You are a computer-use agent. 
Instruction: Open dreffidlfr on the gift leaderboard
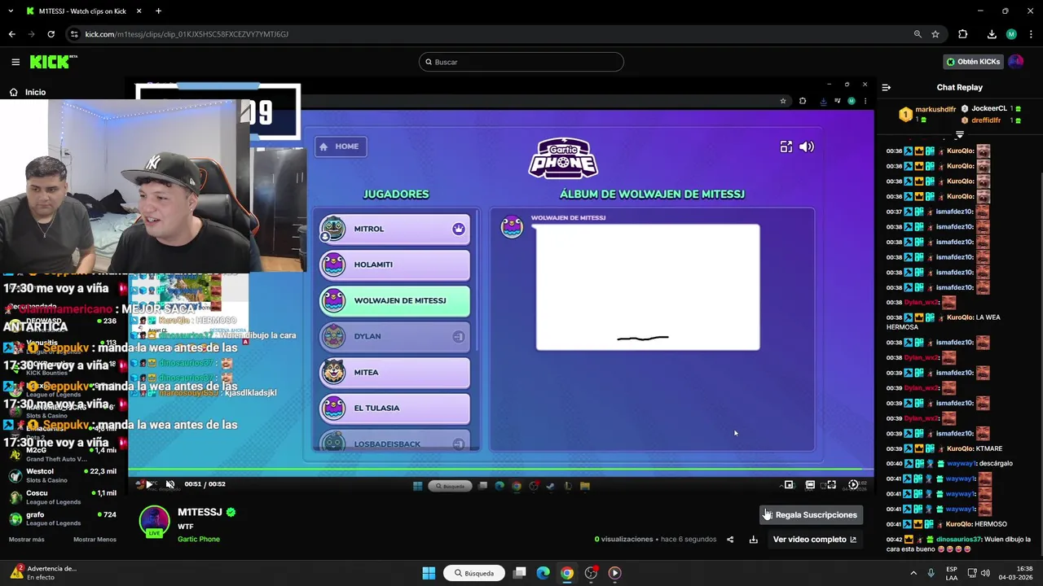pos(986,120)
